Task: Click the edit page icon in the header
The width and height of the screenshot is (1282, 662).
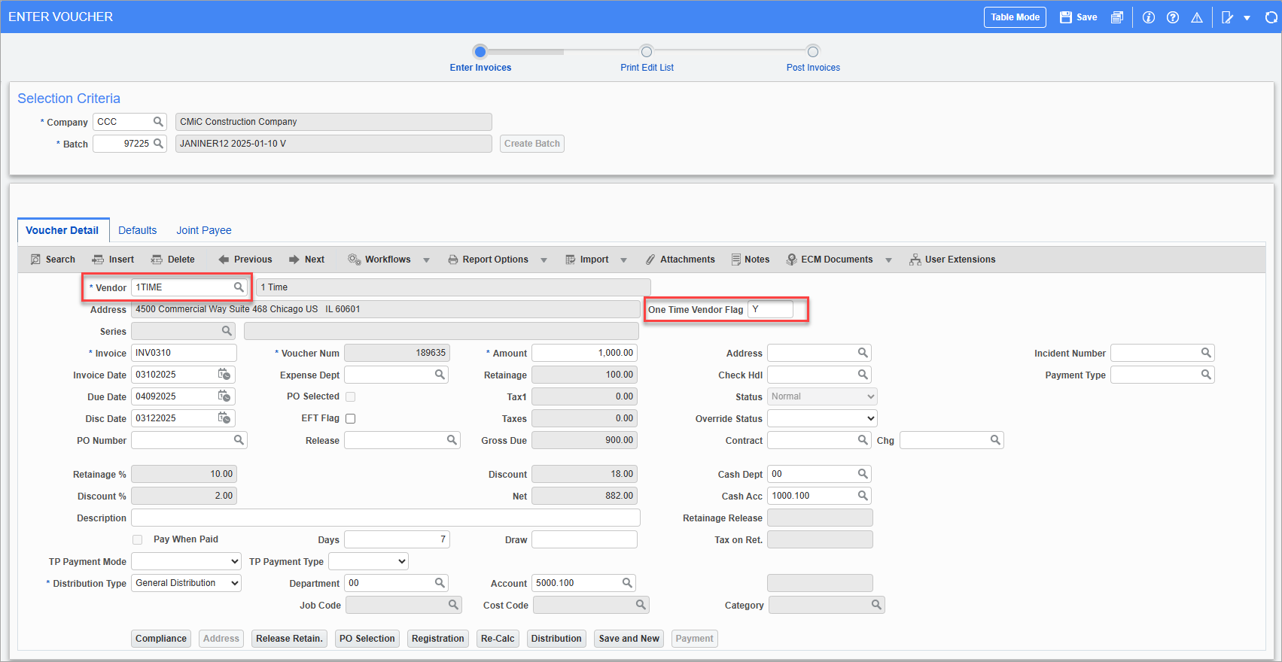Action: click(x=1228, y=17)
